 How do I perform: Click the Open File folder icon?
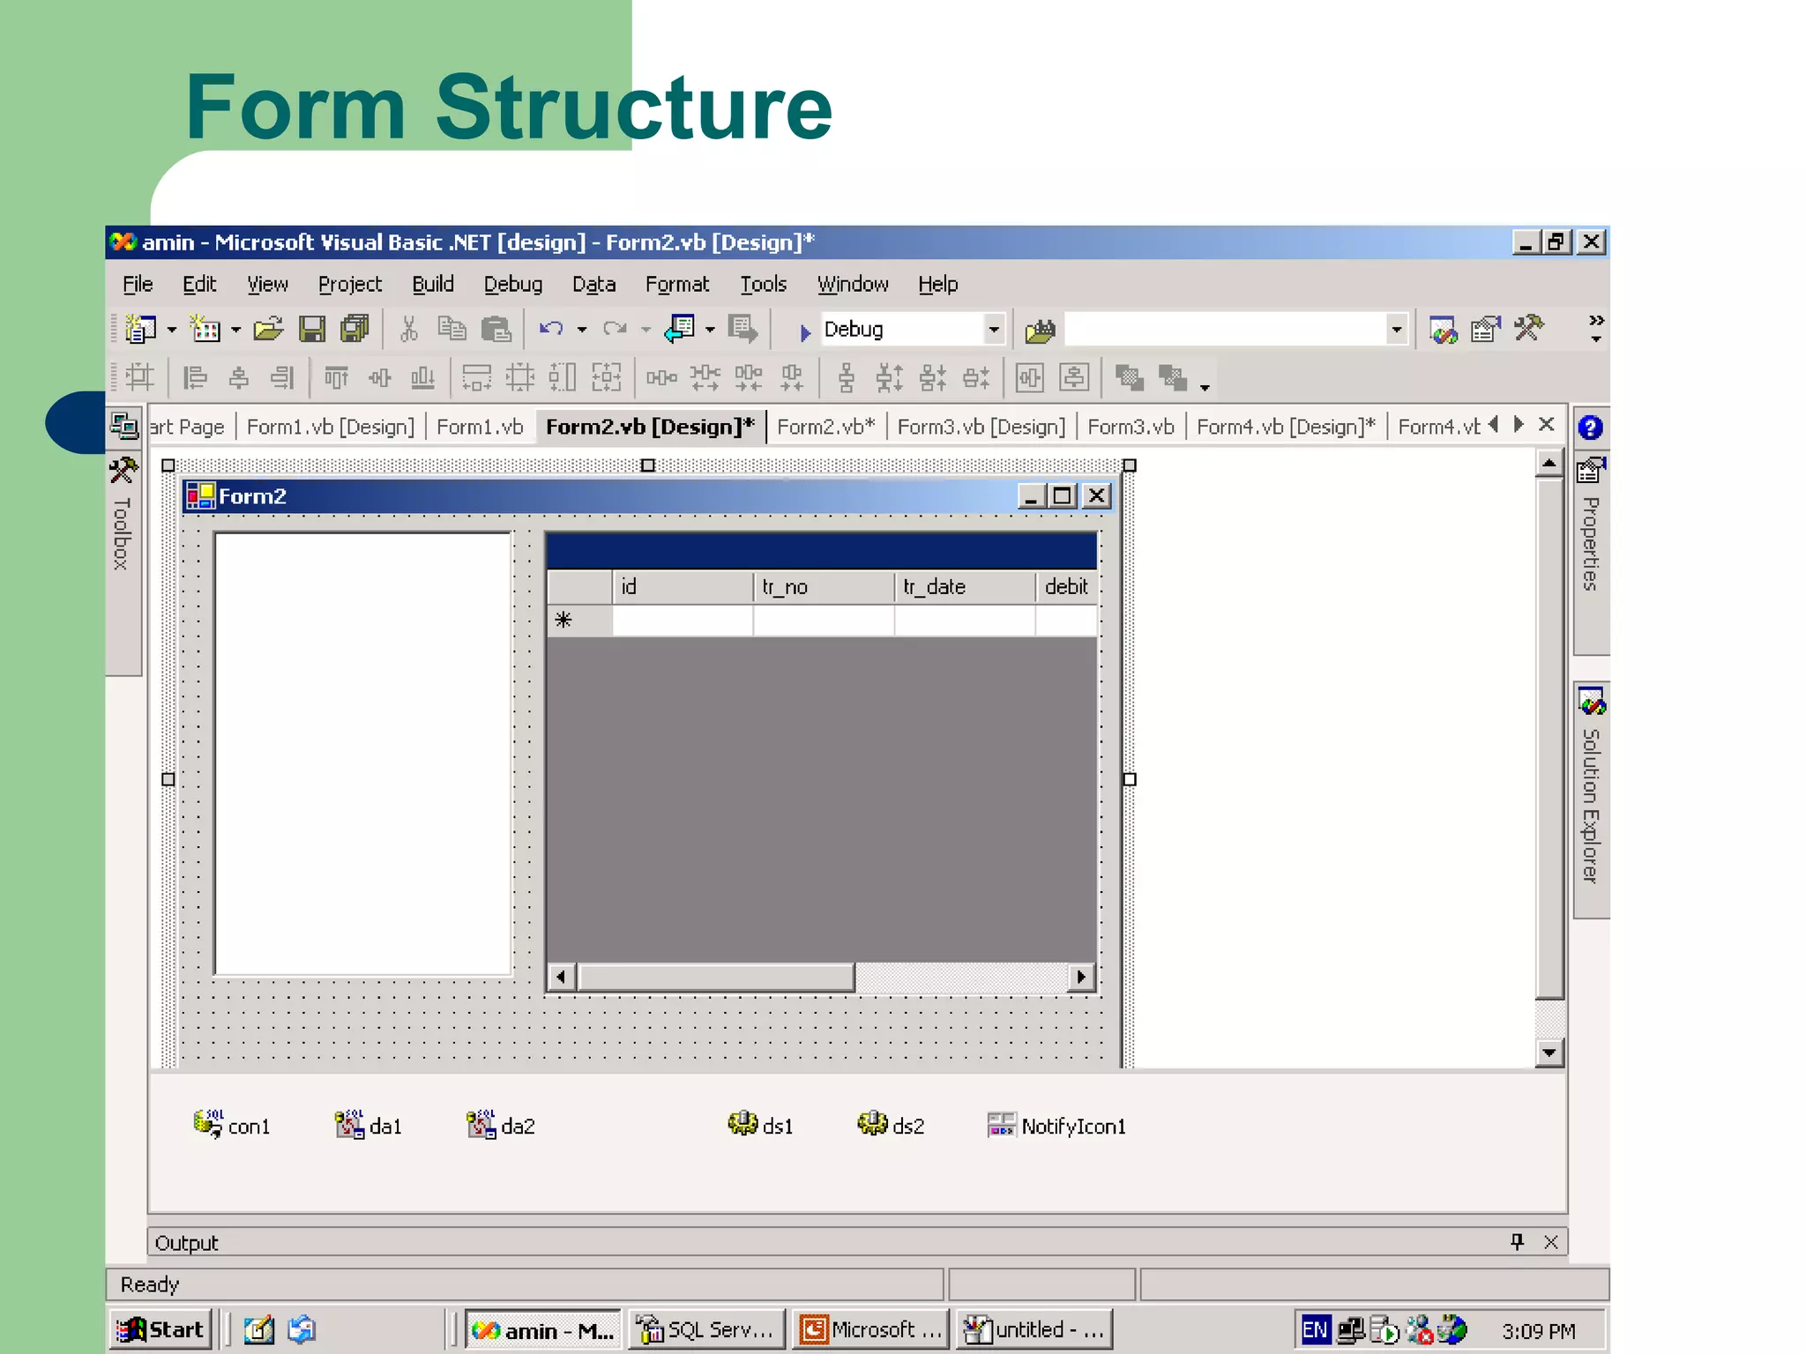tap(268, 330)
